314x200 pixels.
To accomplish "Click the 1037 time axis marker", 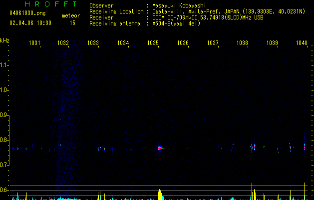I will [213, 42].
